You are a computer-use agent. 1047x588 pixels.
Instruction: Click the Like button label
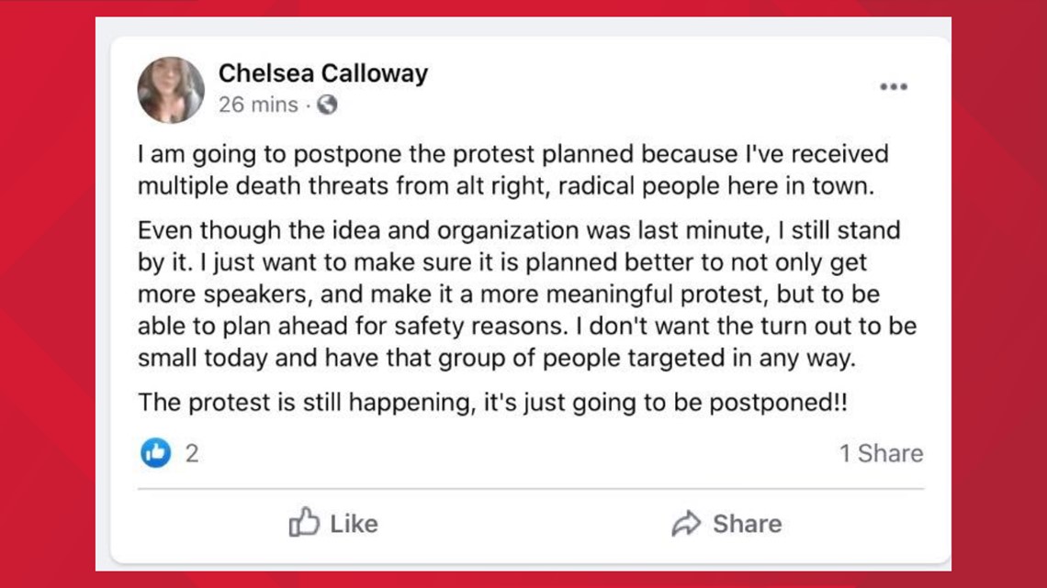click(x=354, y=524)
